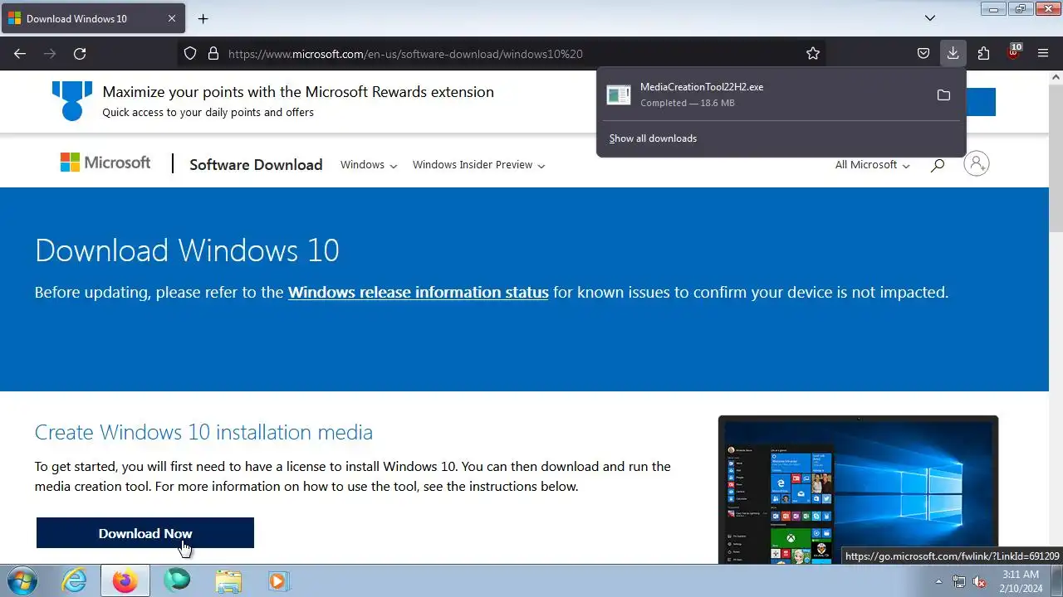Screen dimensions: 1063x597
Task: Click the page scrollbar up arrow
Action: coord(1056,77)
